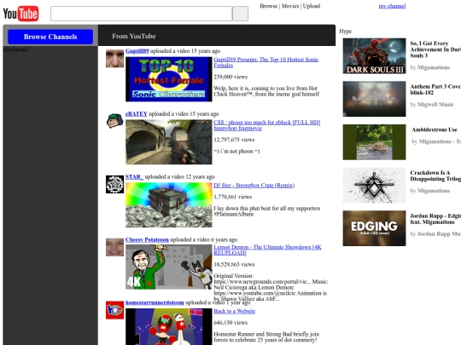Play Top 10 Hottest Female Sonic thumbnail
The image size is (461, 345).
click(x=169, y=79)
